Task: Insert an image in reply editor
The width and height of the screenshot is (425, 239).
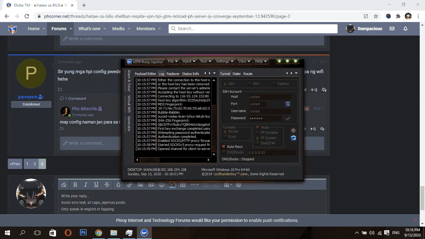Action: [140, 185]
